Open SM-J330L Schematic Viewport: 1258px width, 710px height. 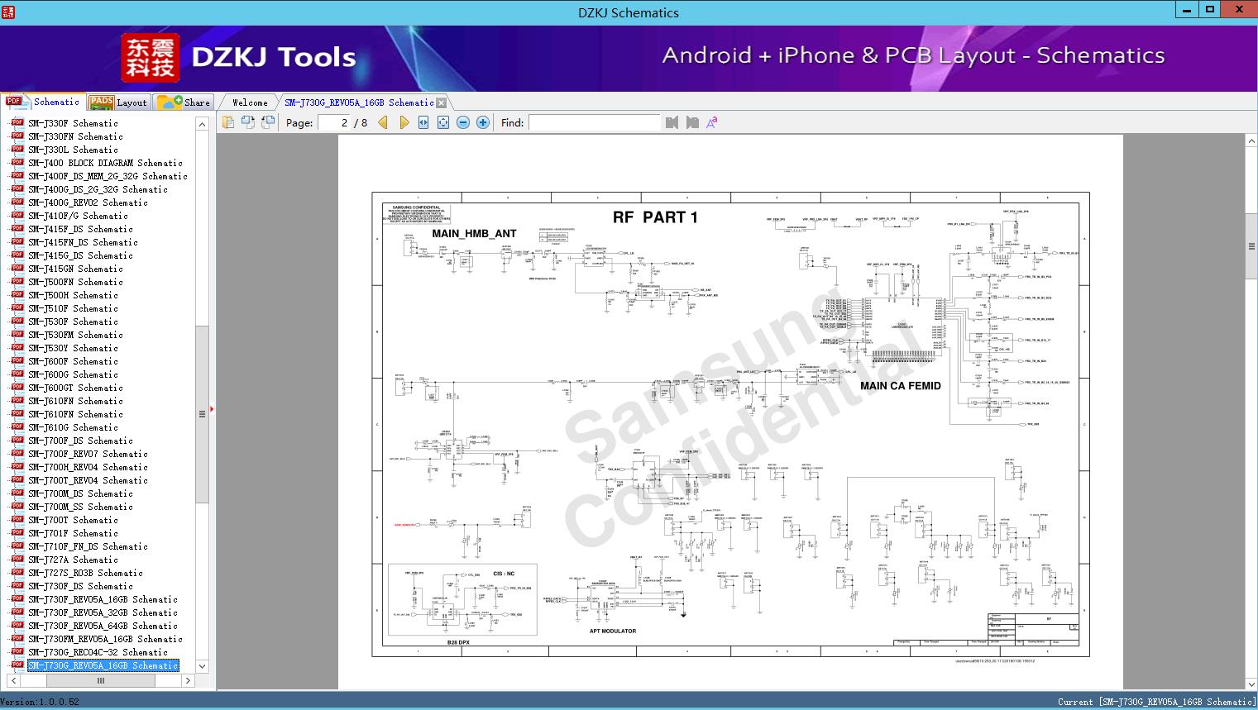click(x=73, y=150)
